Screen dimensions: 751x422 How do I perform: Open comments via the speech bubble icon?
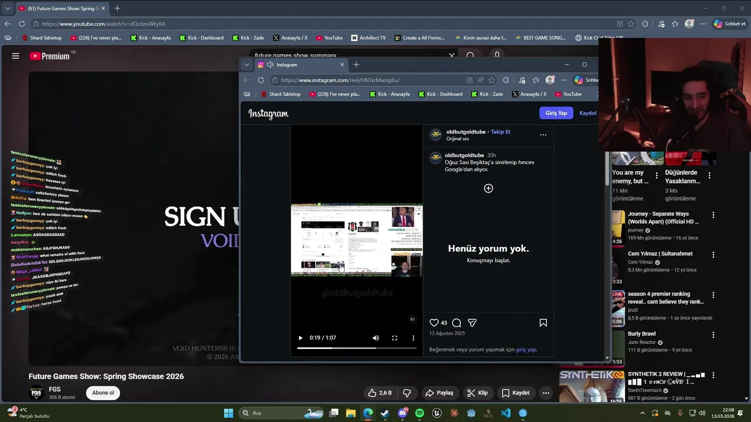(456, 323)
